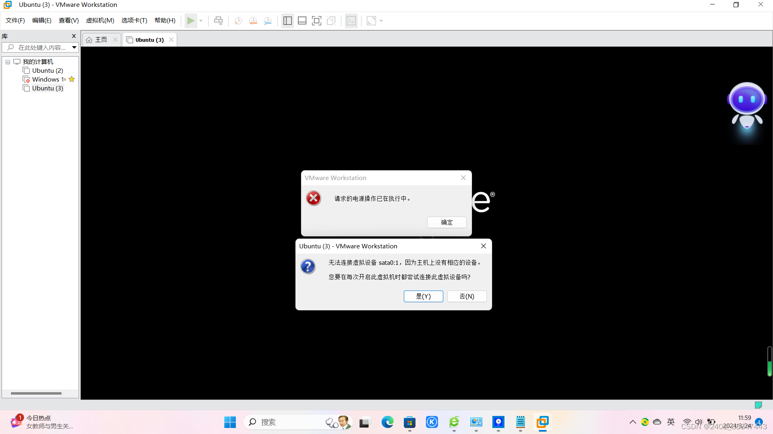Click the revert to snapshot icon
773x434 pixels.
(253, 20)
